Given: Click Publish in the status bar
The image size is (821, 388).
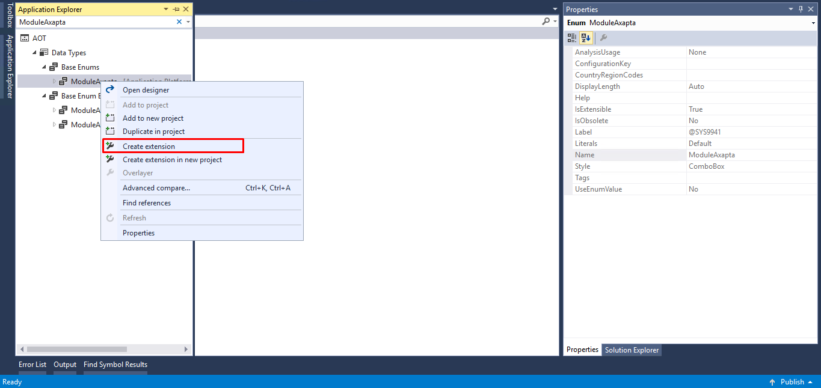Looking at the screenshot, I should 792,382.
